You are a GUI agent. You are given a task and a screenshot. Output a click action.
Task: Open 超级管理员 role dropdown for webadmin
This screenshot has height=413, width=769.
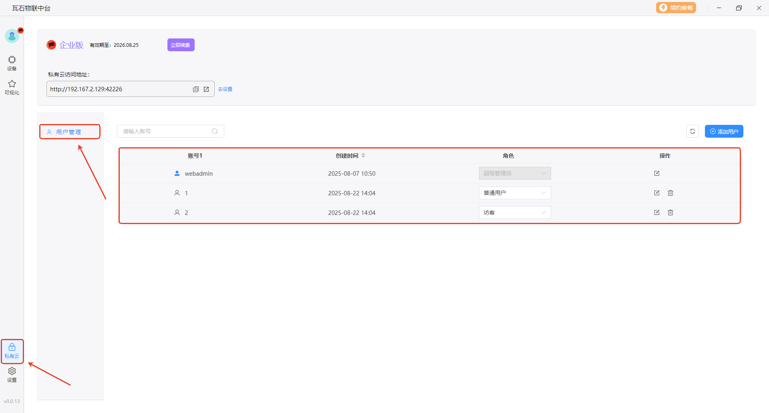click(x=515, y=173)
